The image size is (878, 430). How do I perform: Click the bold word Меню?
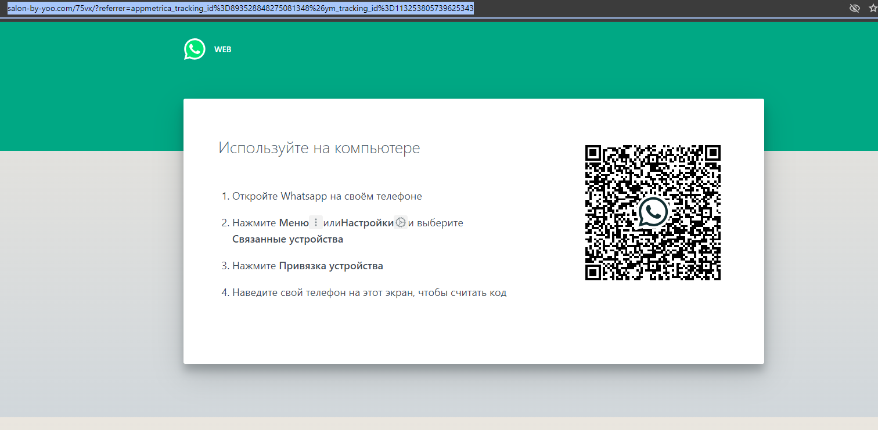pyautogui.click(x=294, y=223)
